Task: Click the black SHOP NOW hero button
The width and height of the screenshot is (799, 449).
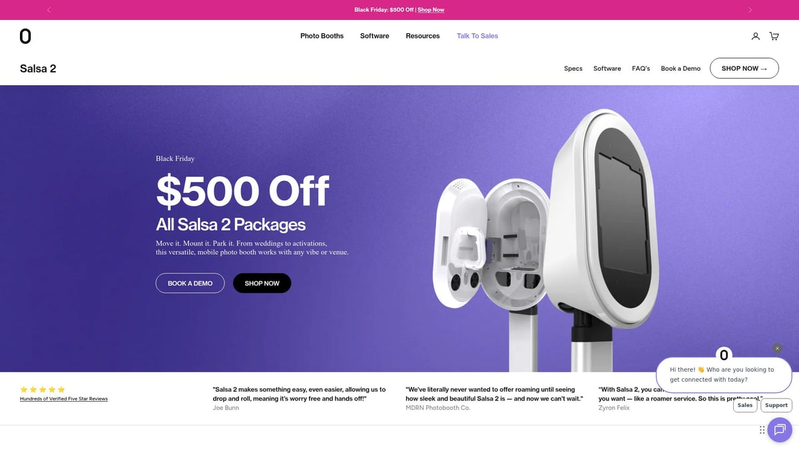Action: click(262, 283)
